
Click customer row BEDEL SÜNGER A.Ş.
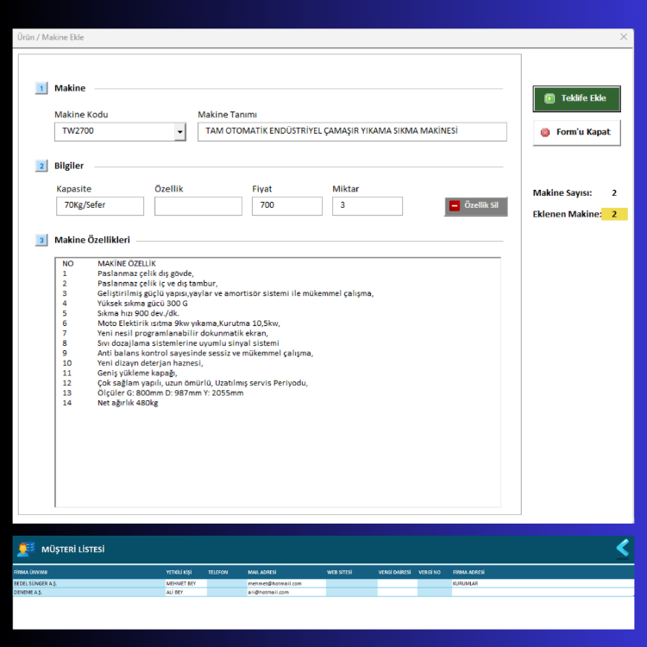tap(323, 583)
